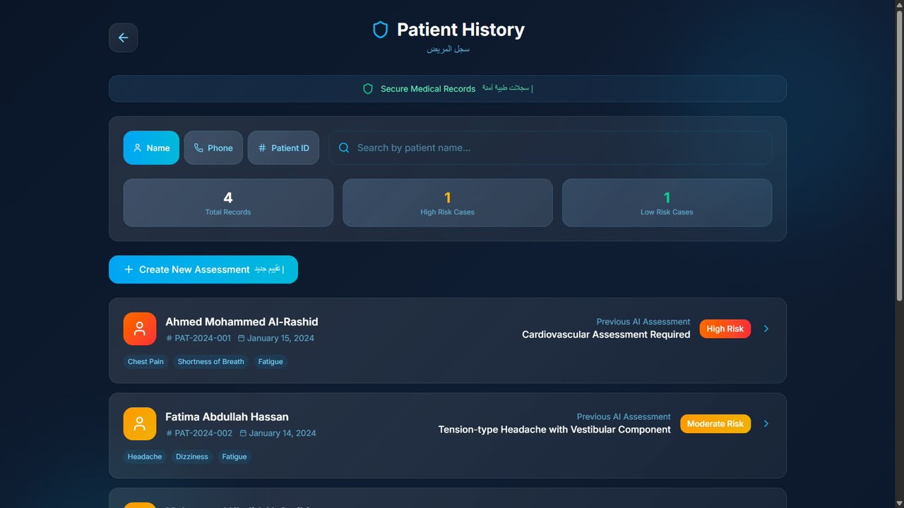Click the Dizziness symptom tag

coord(192,457)
